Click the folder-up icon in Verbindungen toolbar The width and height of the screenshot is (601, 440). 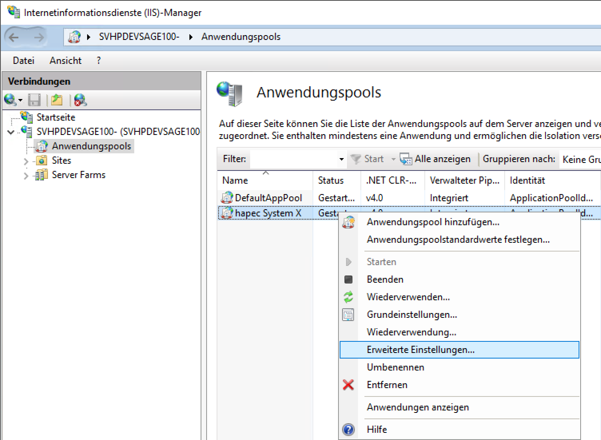pos(57,100)
